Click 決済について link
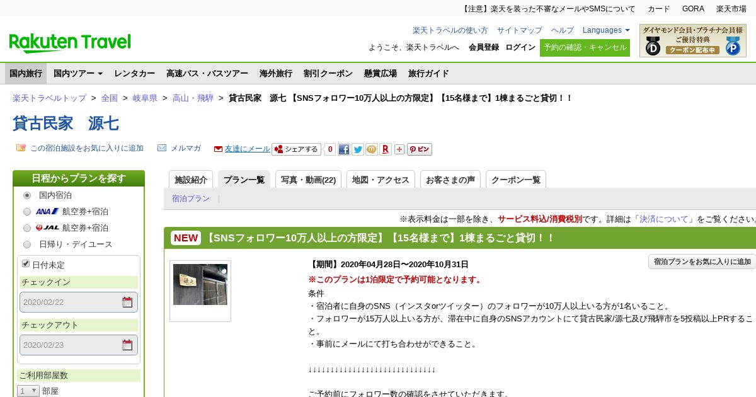Image resolution: width=756 pixels, height=397 pixels. pyautogui.click(x=663, y=219)
